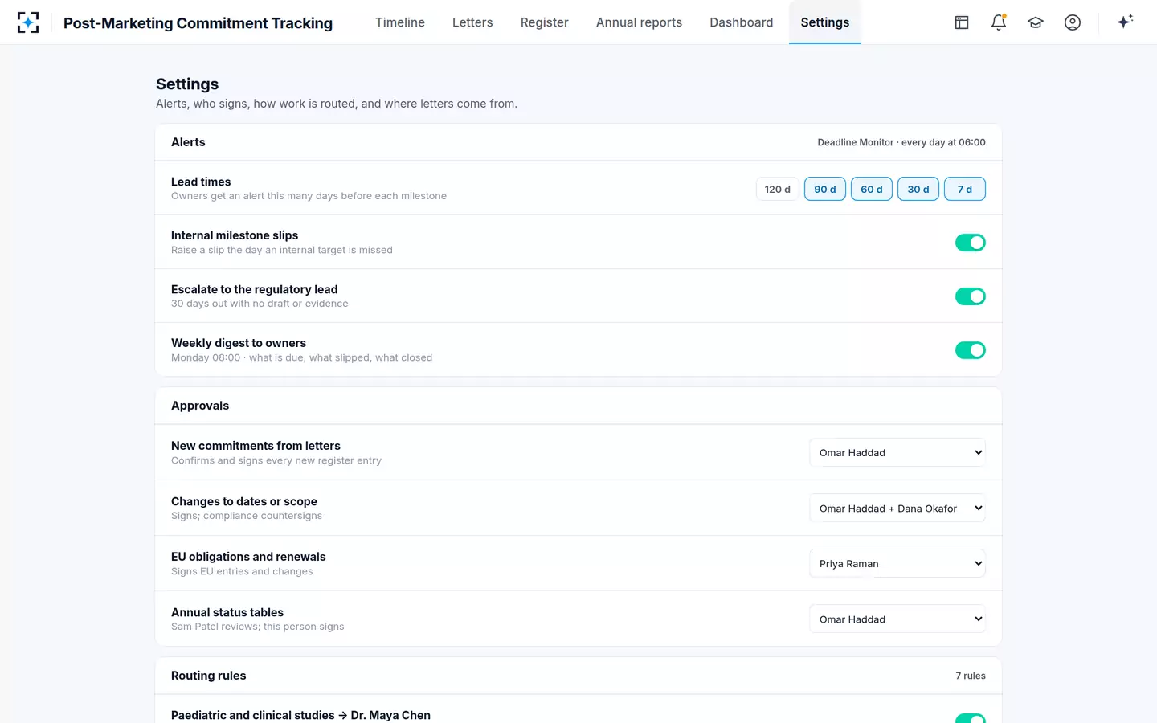Open the user account icon
The width and height of the screenshot is (1157, 723).
1073,22
